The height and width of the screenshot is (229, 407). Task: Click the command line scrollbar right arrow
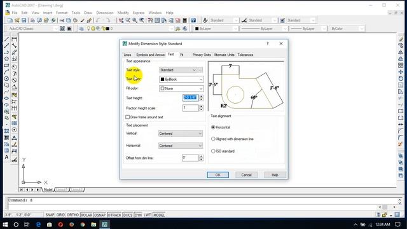click(394, 207)
